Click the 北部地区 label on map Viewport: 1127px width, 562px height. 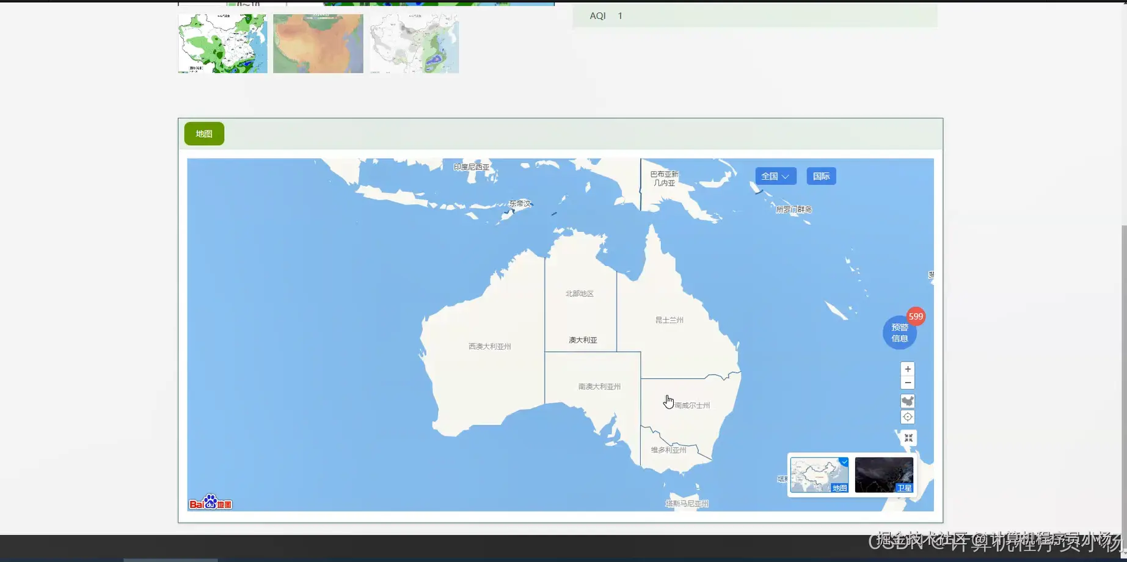pyautogui.click(x=580, y=294)
